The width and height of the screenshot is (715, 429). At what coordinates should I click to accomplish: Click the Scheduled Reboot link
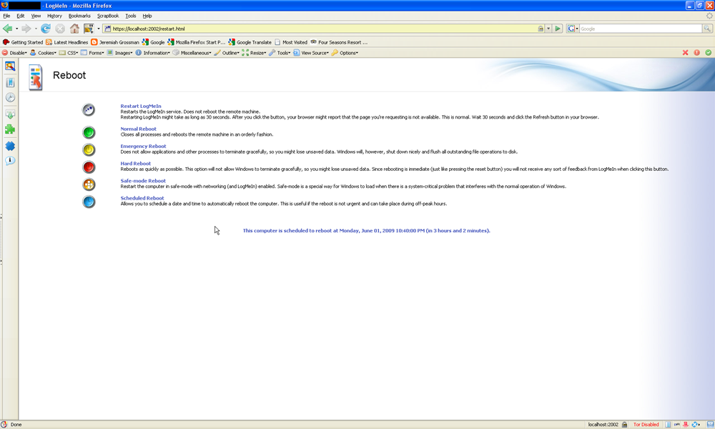pos(142,198)
